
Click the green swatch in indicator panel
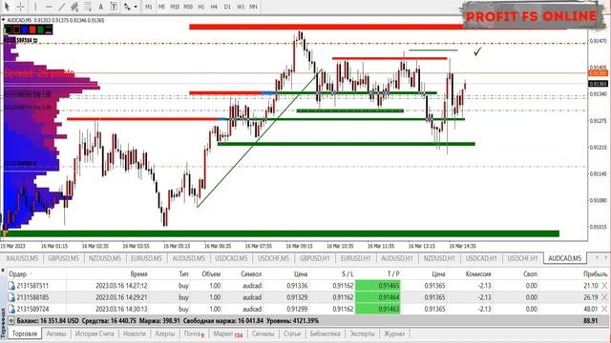pos(40,30)
